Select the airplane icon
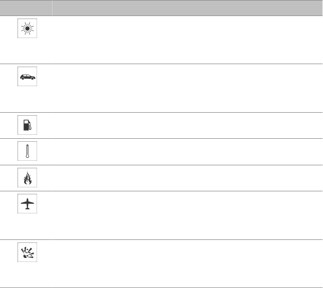Image resolution: width=323 pixels, height=288 pixels. [27, 204]
